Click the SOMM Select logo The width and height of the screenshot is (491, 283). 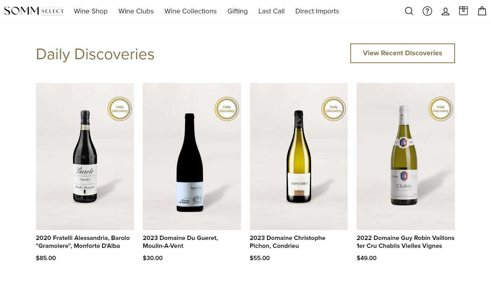34,11
